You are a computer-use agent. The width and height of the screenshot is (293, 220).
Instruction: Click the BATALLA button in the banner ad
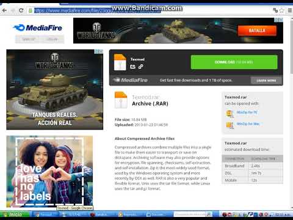pos(257,31)
